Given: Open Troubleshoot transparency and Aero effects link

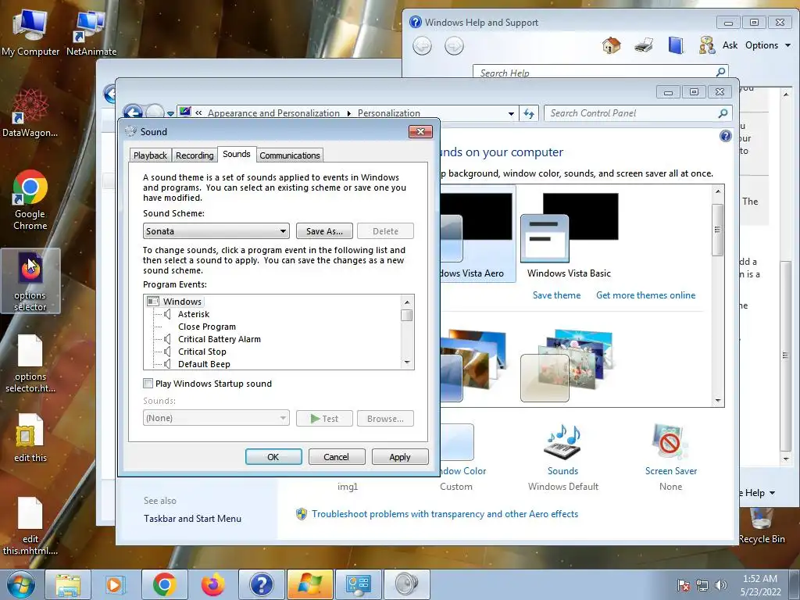Looking at the screenshot, I should (445, 514).
